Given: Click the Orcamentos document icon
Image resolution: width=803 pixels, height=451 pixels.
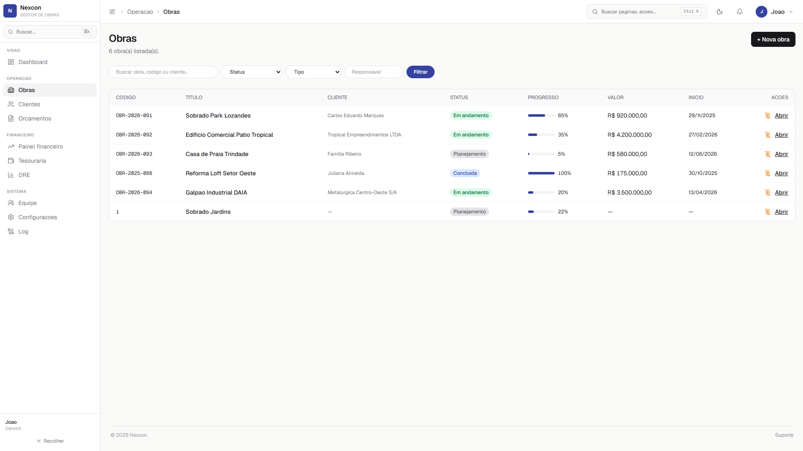Looking at the screenshot, I should tap(11, 118).
